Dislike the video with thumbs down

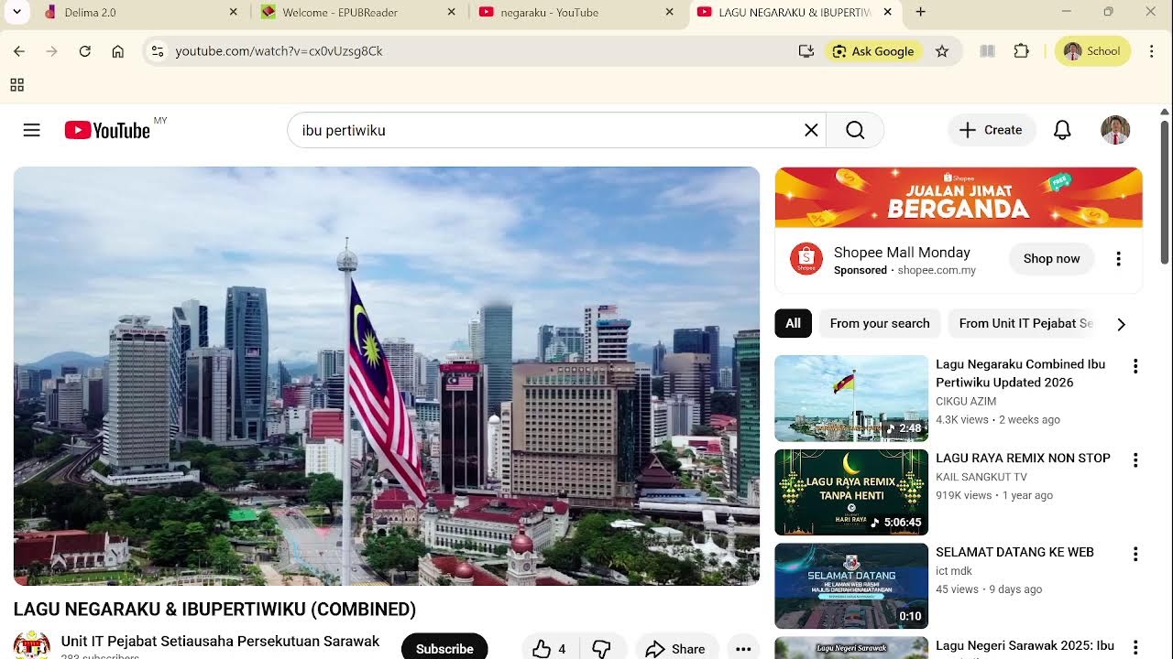coord(602,649)
